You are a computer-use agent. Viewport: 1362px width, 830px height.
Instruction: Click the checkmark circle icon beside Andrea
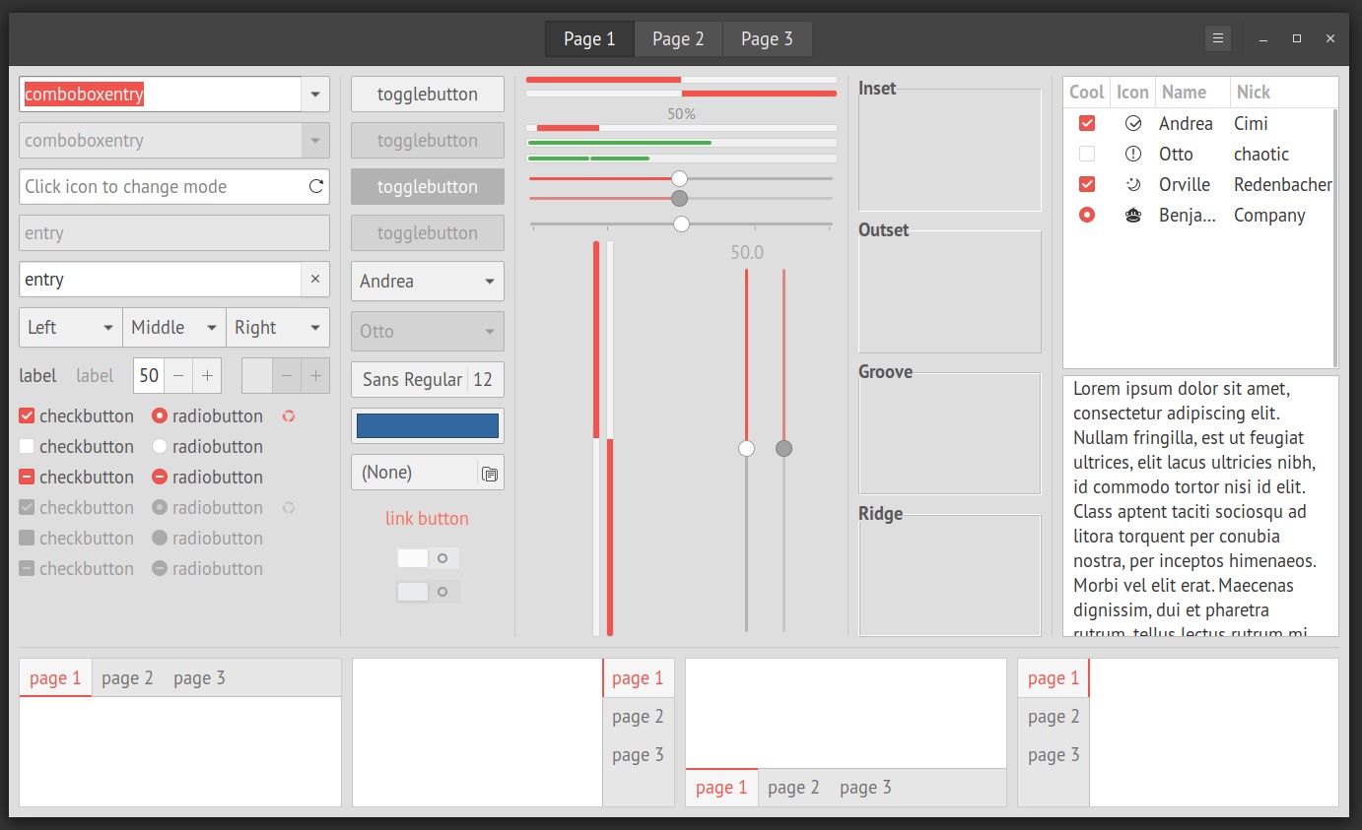coord(1133,123)
